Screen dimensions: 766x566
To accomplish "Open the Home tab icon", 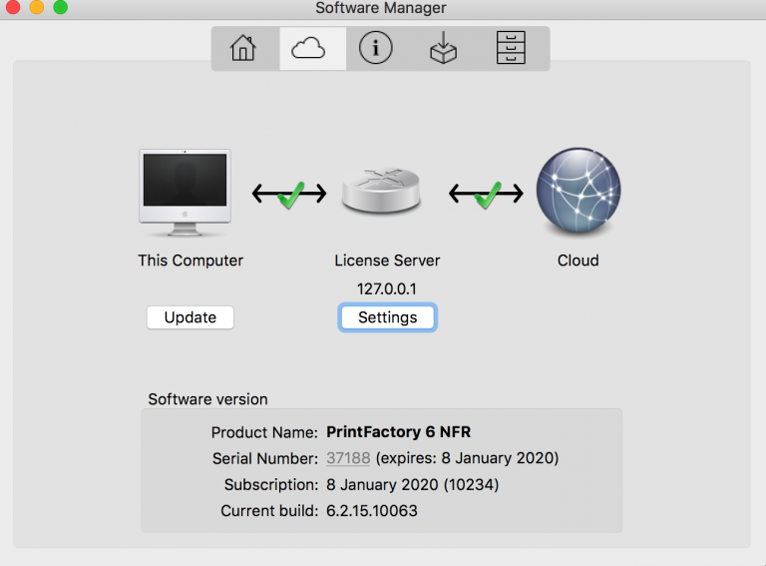I will [243, 48].
